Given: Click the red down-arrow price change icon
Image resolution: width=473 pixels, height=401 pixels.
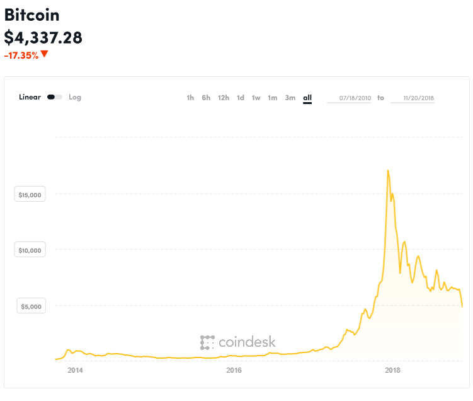Looking at the screenshot, I should tap(44, 54).
